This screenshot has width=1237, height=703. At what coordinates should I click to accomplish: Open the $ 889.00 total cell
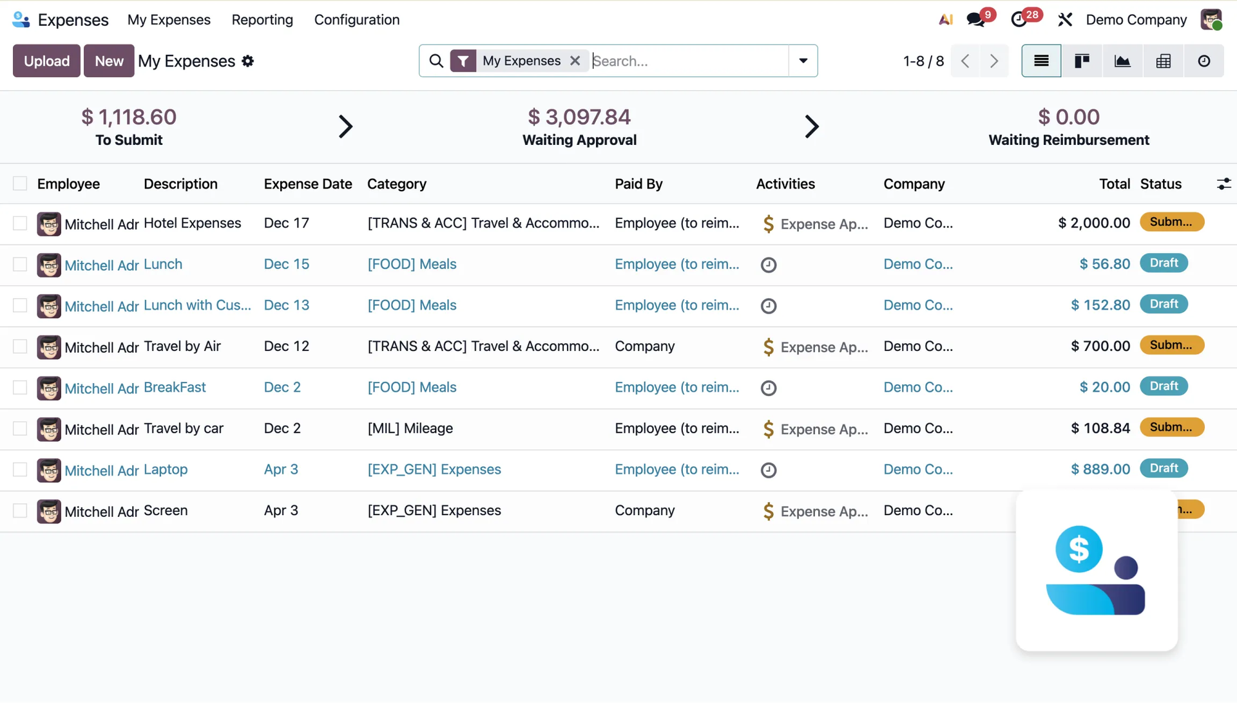(1100, 469)
